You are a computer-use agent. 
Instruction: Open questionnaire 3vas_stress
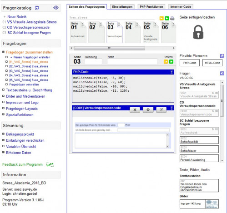coord(29,71)
